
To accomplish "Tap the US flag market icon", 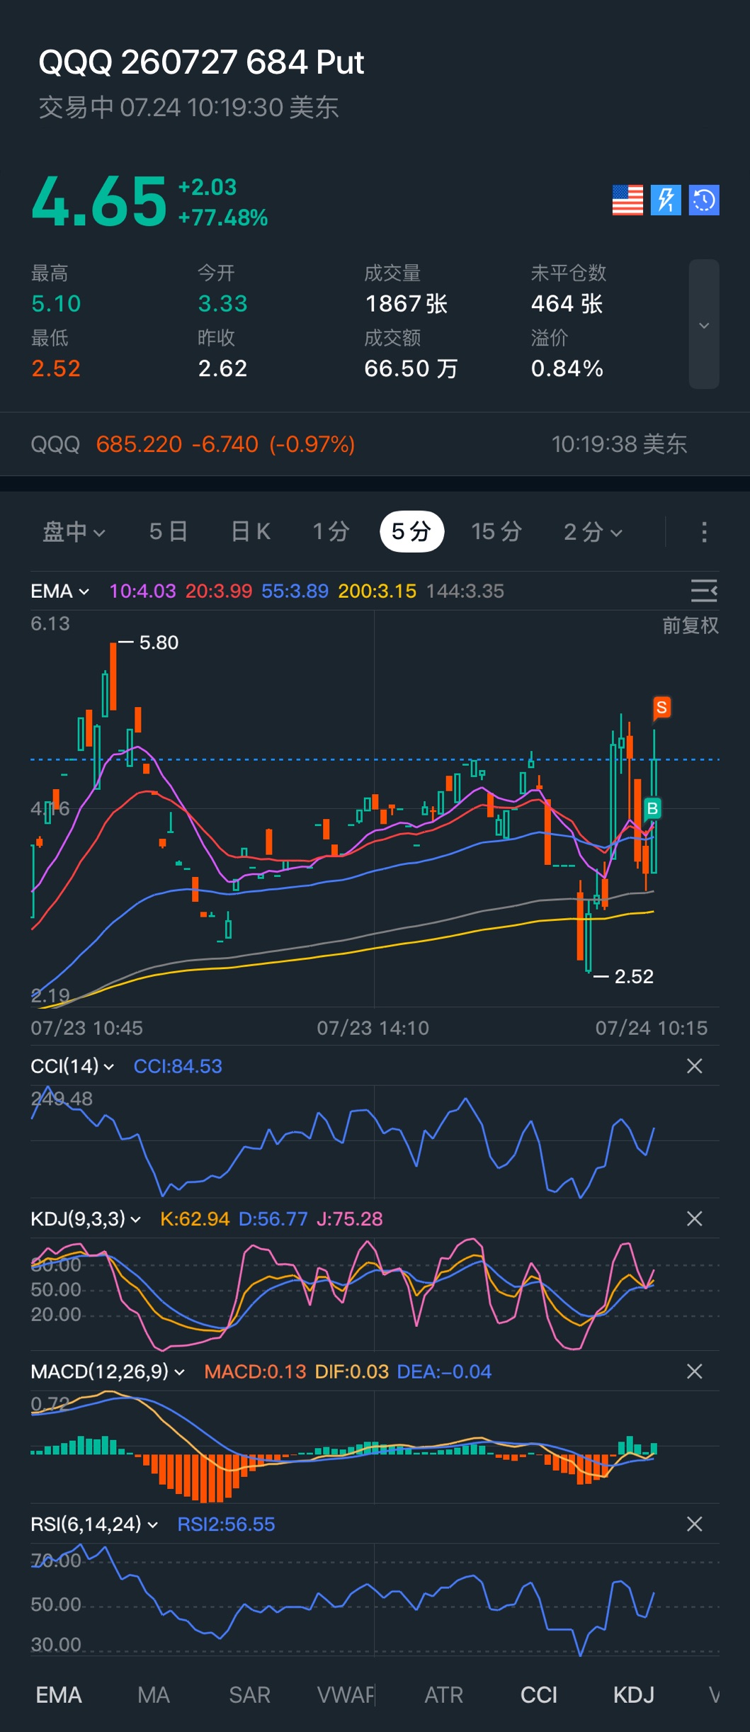I will pyautogui.click(x=627, y=200).
